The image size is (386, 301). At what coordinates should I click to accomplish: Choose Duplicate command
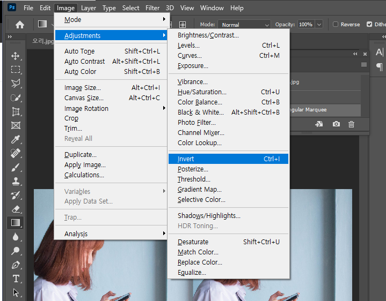pos(111,155)
